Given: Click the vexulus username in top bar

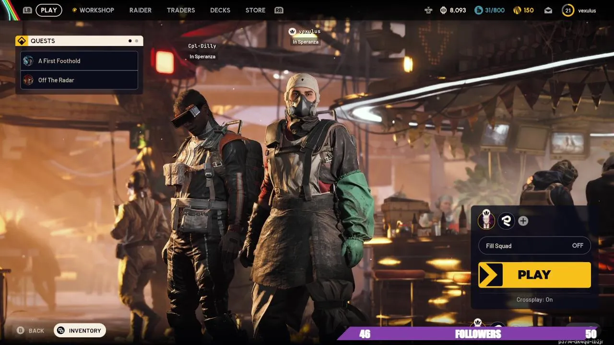Looking at the screenshot, I should click(x=587, y=11).
